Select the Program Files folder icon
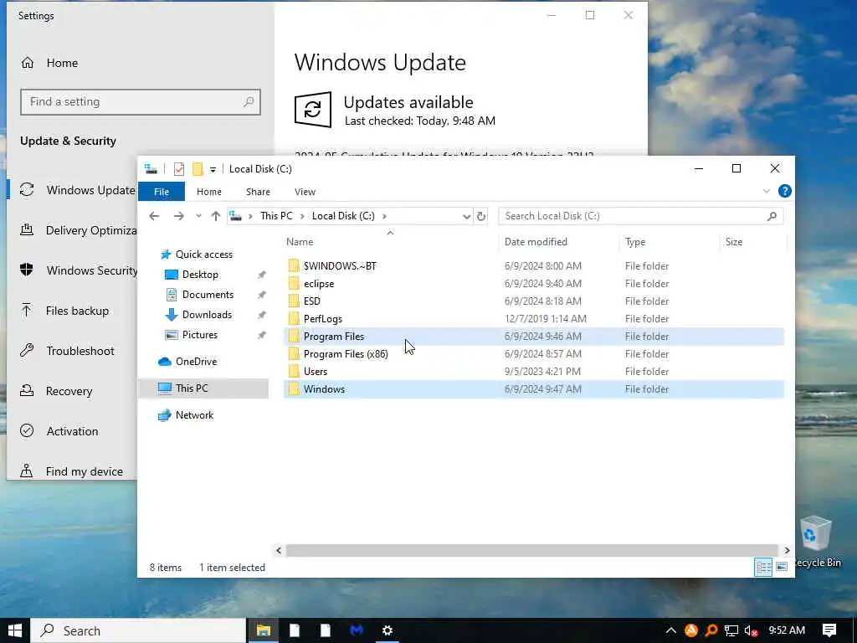 tap(294, 336)
